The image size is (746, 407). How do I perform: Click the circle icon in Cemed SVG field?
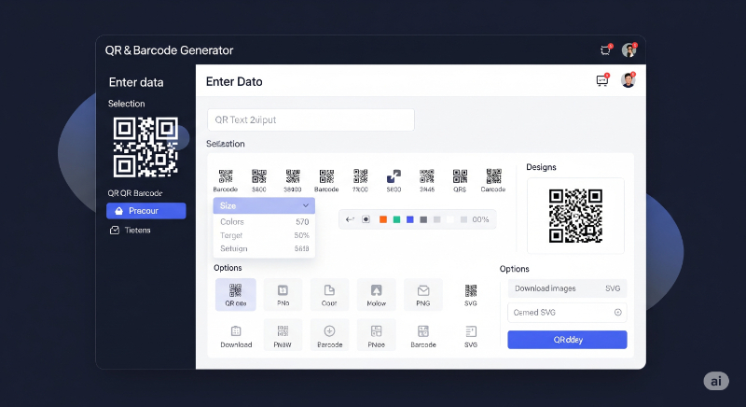[617, 313]
